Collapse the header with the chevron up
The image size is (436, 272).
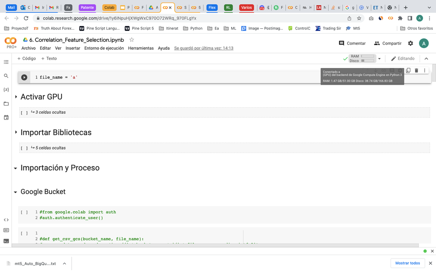click(x=426, y=58)
